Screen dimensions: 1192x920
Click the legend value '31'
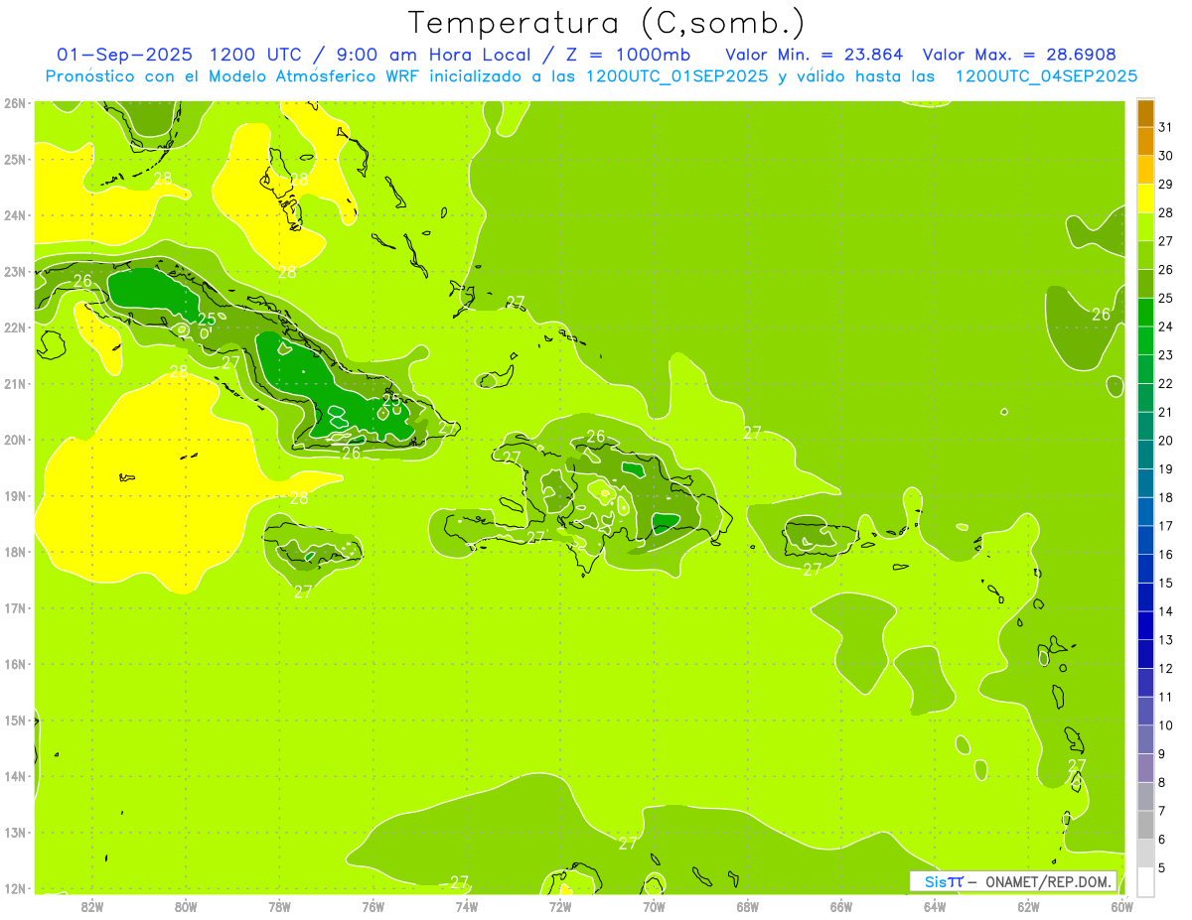coord(1166,127)
